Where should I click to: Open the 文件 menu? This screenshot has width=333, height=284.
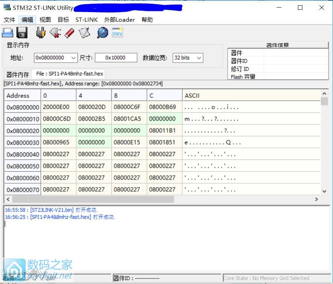(x=9, y=20)
